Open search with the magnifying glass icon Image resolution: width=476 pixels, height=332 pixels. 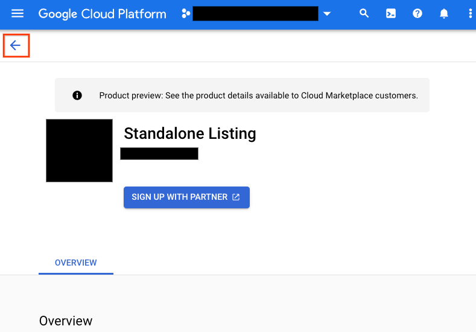click(364, 13)
